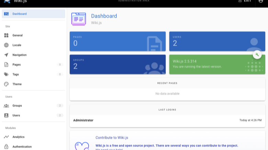The width and height of the screenshot is (268, 150).
Task: Click the Users account box icon in the sidebar
Action: pyautogui.click(x=6, y=115)
